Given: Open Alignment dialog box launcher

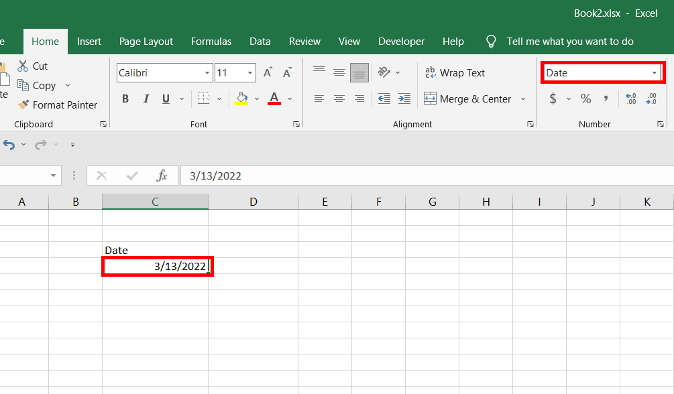Looking at the screenshot, I should click(530, 124).
